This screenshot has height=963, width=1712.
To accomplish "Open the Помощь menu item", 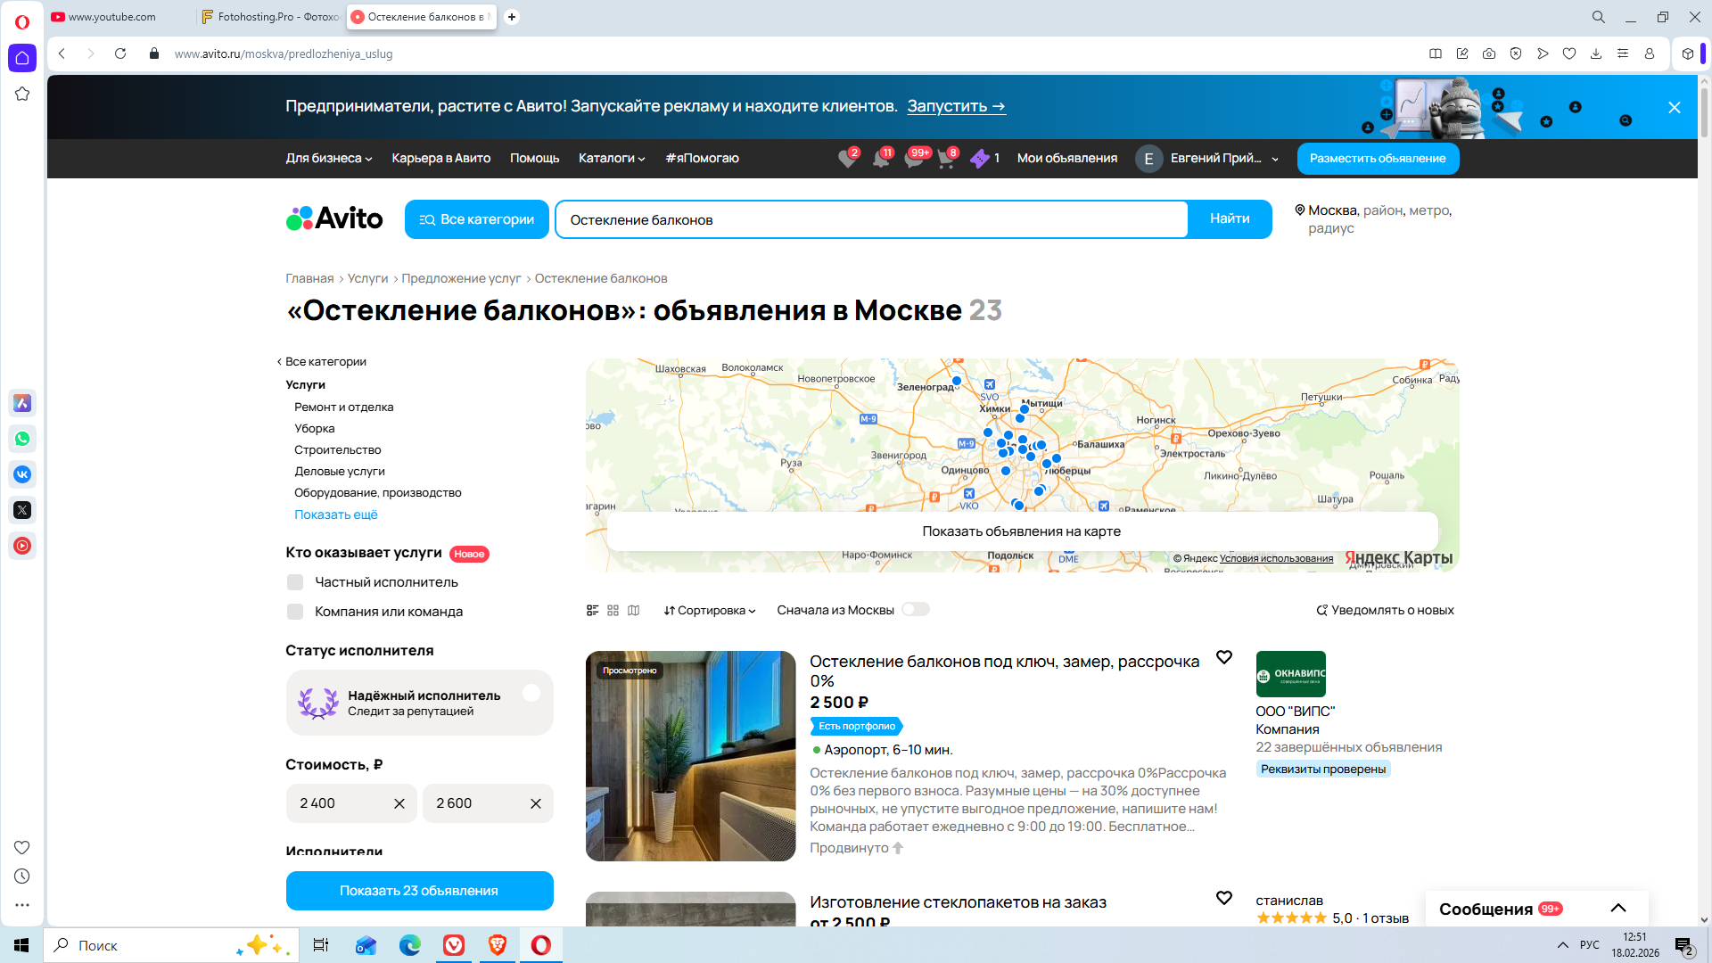I will click(x=534, y=159).
